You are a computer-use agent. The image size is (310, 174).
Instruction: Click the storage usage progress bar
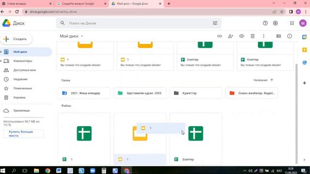(23, 117)
